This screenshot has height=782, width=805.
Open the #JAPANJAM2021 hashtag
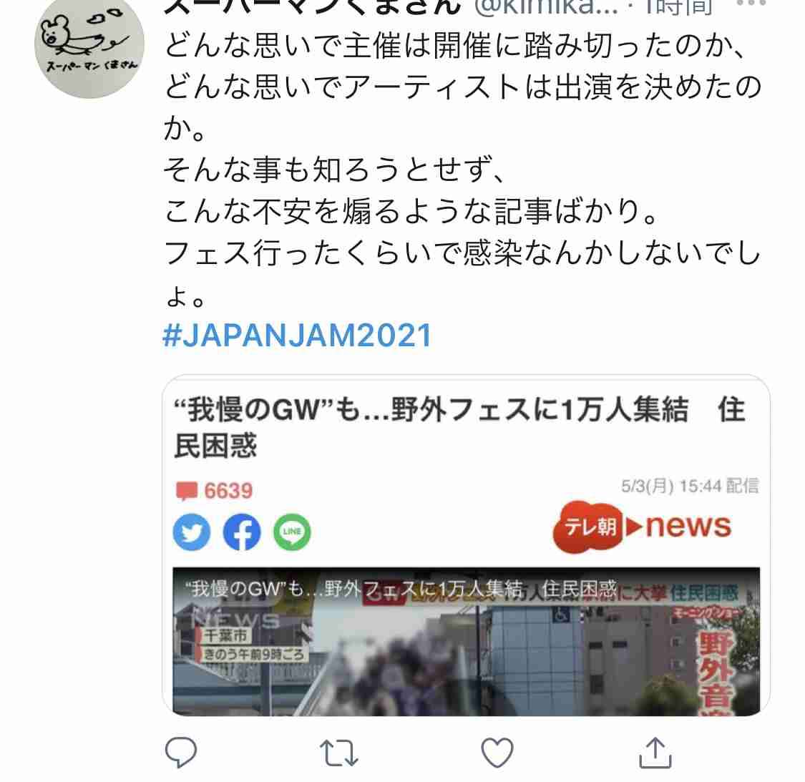point(297,336)
